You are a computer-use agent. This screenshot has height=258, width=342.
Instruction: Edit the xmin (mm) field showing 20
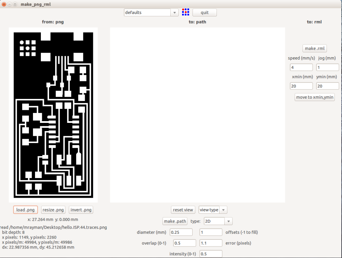click(301, 86)
